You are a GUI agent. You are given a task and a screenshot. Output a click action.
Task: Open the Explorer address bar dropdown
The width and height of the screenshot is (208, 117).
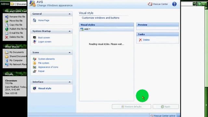194,4
